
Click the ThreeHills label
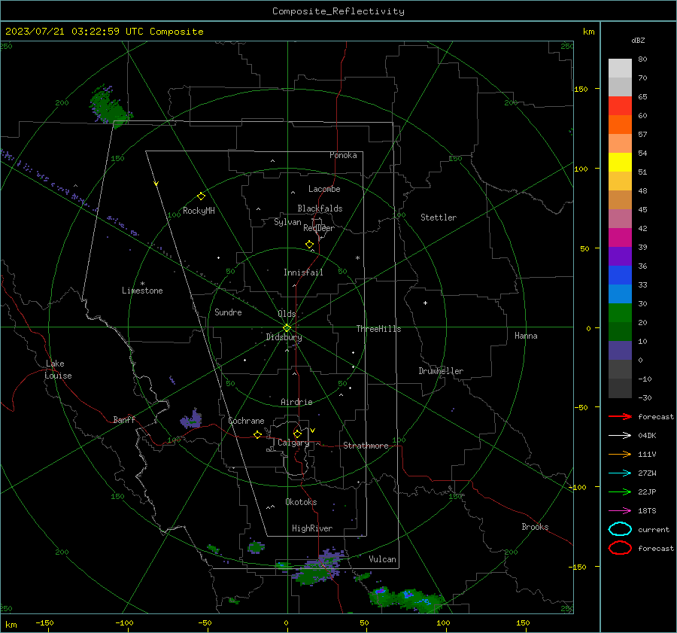tap(378, 329)
